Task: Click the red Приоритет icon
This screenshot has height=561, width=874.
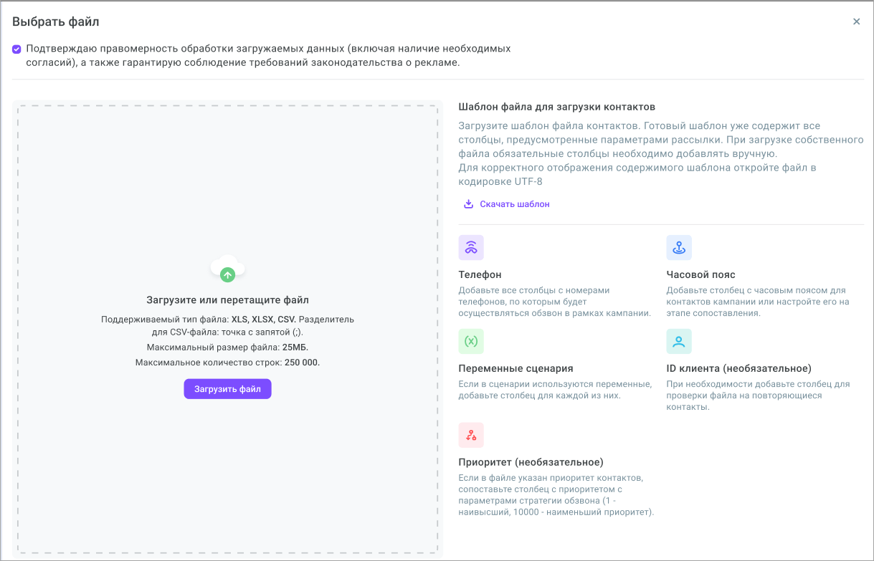Action: point(471,435)
